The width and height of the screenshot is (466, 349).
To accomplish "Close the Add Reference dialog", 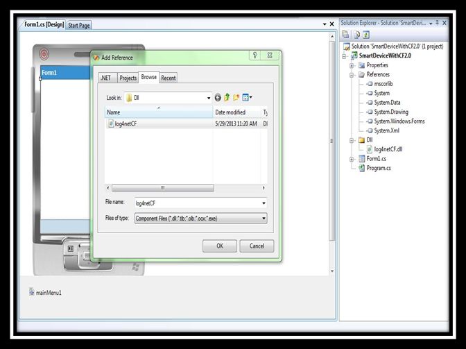I will coord(270,56).
